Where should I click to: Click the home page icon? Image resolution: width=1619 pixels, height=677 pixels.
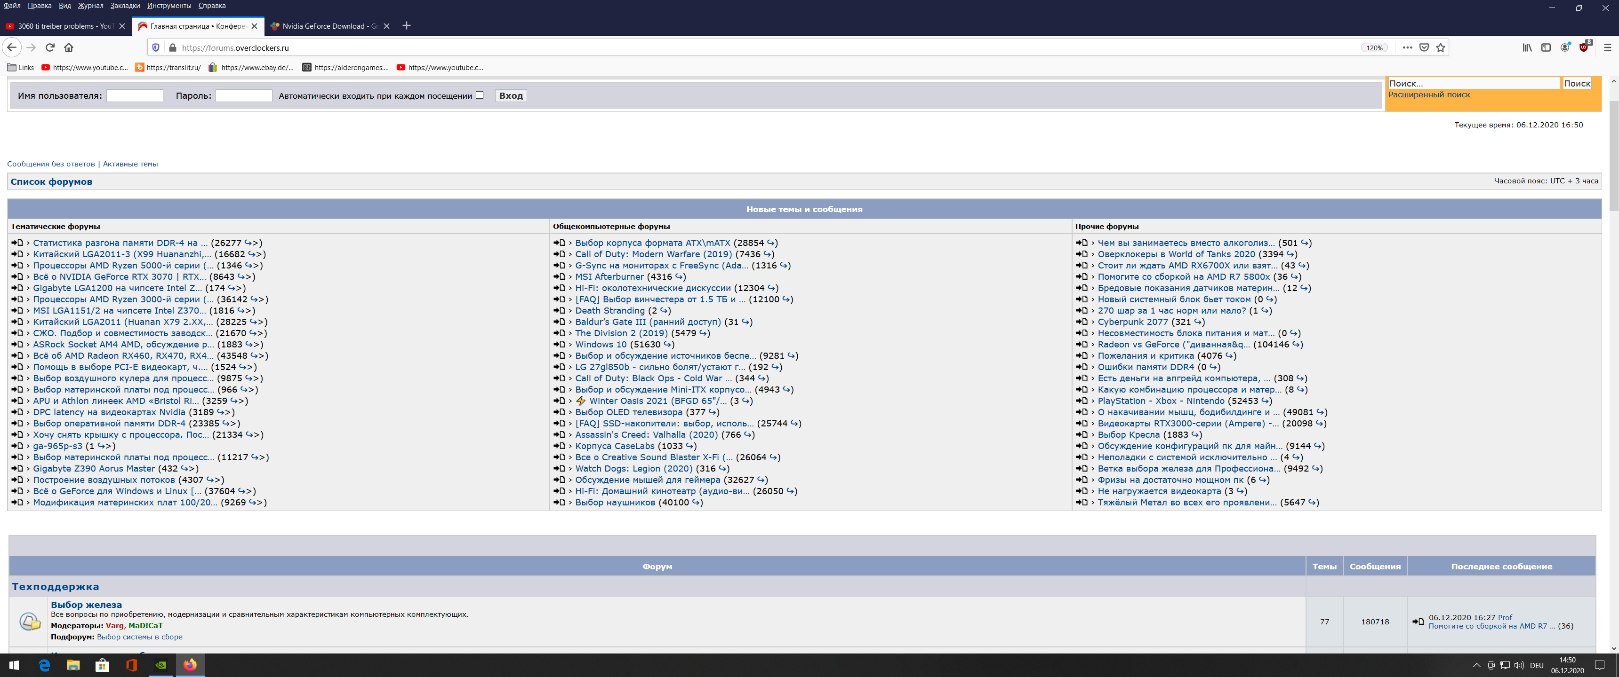(69, 48)
